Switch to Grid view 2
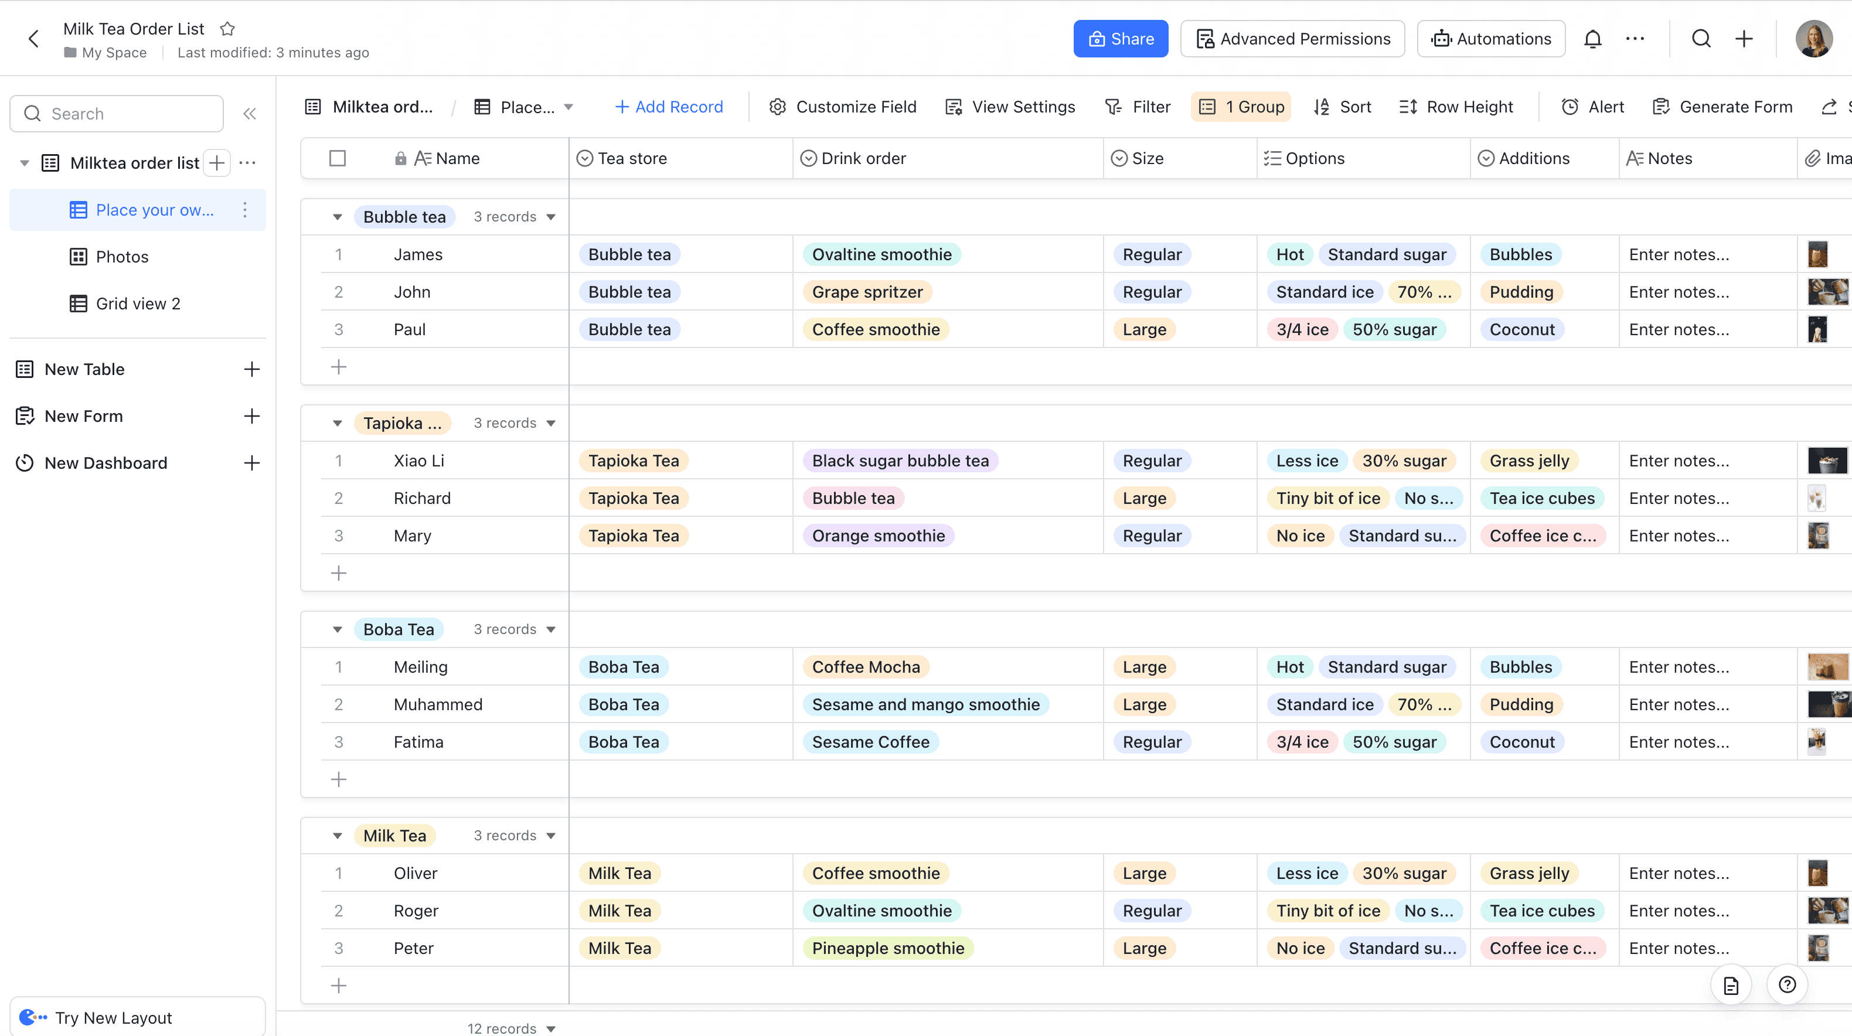1852x1036 pixels. [138, 304]
